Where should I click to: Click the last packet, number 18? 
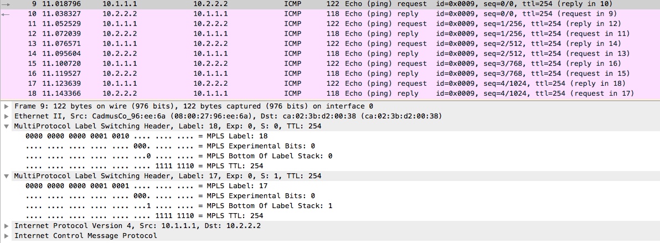(x=221, y=94)
